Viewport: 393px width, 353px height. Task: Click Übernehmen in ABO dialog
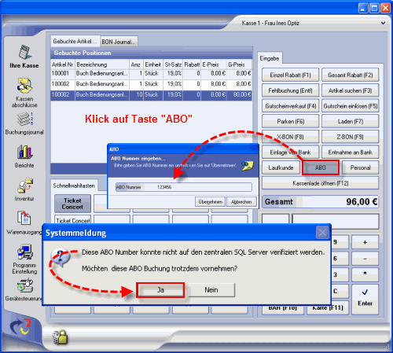210,202
